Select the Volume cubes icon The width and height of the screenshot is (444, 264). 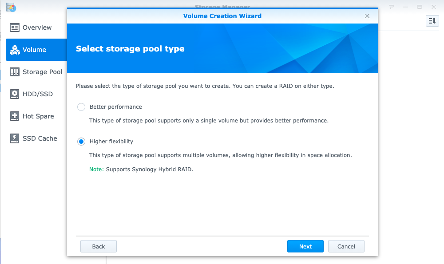pyautogui.click(x=15, y=50)
